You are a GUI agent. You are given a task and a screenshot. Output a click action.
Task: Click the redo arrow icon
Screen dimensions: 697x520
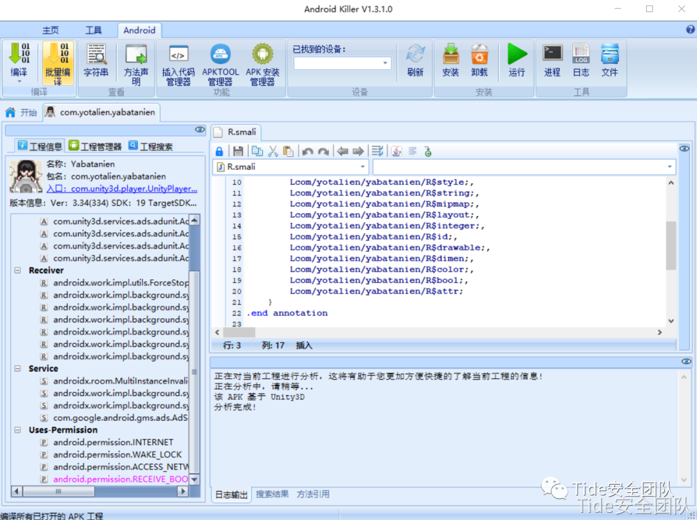tap(323, 152)
